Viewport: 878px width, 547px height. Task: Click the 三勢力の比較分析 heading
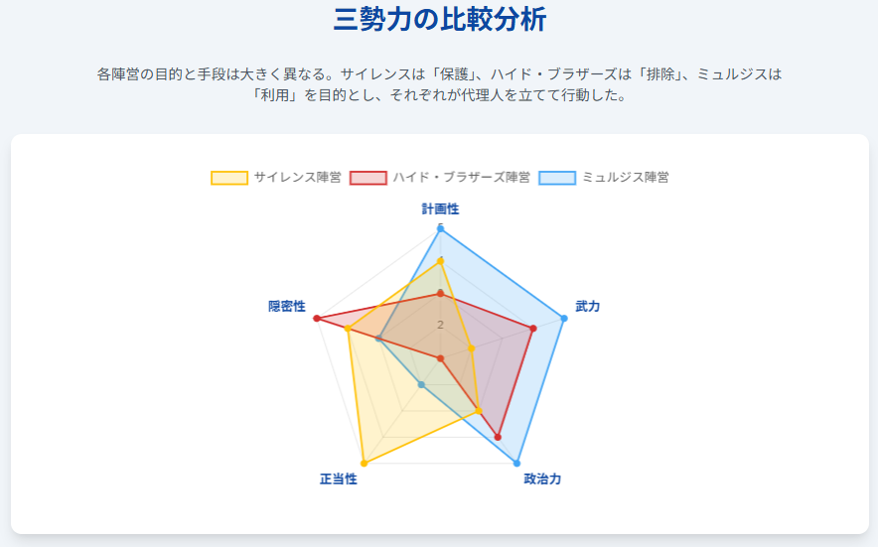pos(440,19)
